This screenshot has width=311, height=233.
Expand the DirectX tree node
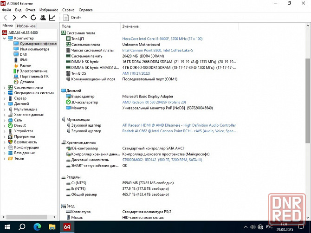click(4, 125)
